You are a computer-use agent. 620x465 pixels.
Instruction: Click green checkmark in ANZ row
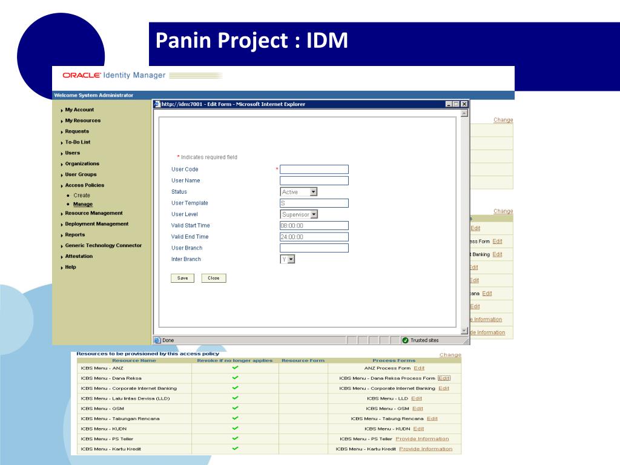tap(236, 368)
